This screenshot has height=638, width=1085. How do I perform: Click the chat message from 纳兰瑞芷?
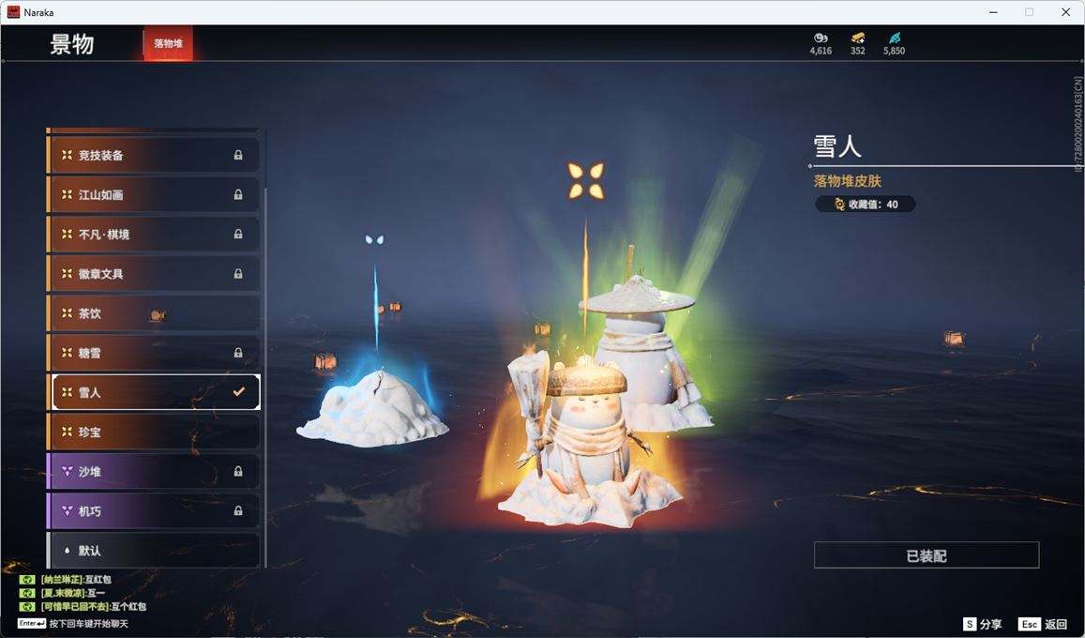click(x=66, y=579)
